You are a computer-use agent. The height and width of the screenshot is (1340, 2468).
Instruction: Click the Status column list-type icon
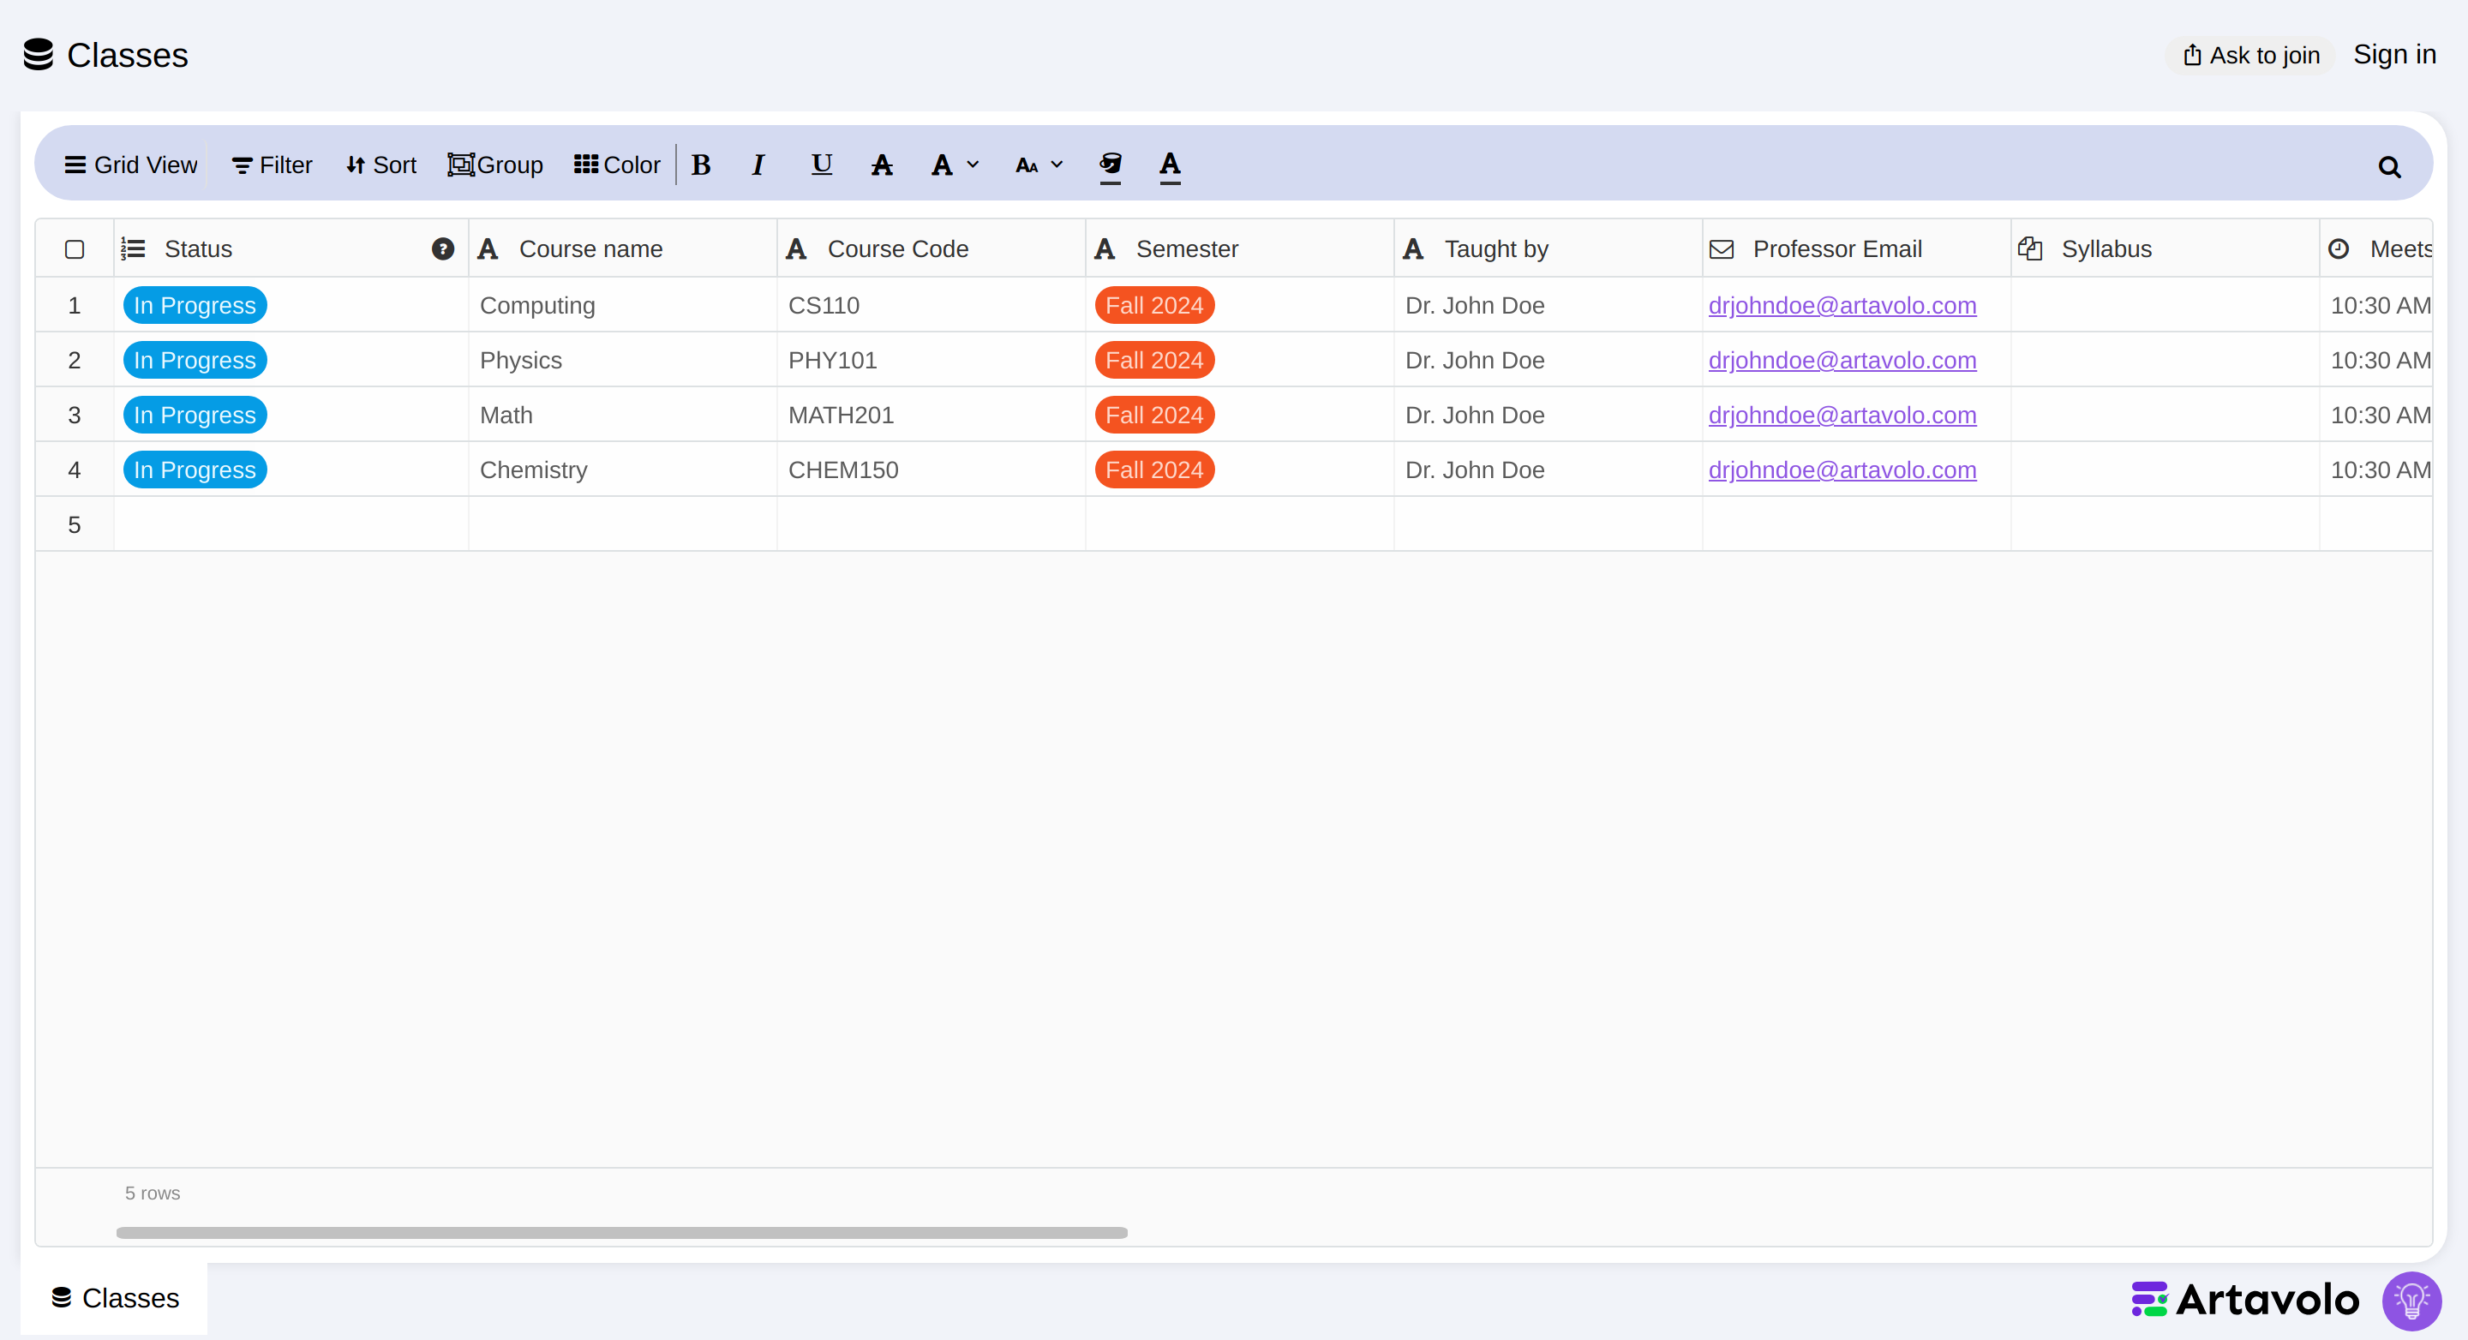133,249
